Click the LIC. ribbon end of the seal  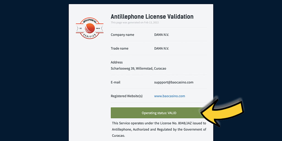(x=81, y=28)
